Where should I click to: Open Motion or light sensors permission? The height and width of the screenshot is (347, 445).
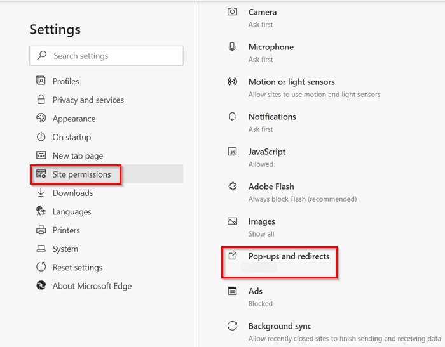click(x=291, y=82)
